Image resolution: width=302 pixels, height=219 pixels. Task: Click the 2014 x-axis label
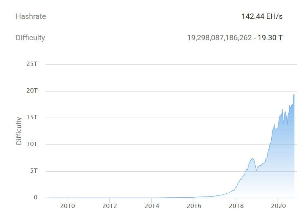tap(152, 206)
